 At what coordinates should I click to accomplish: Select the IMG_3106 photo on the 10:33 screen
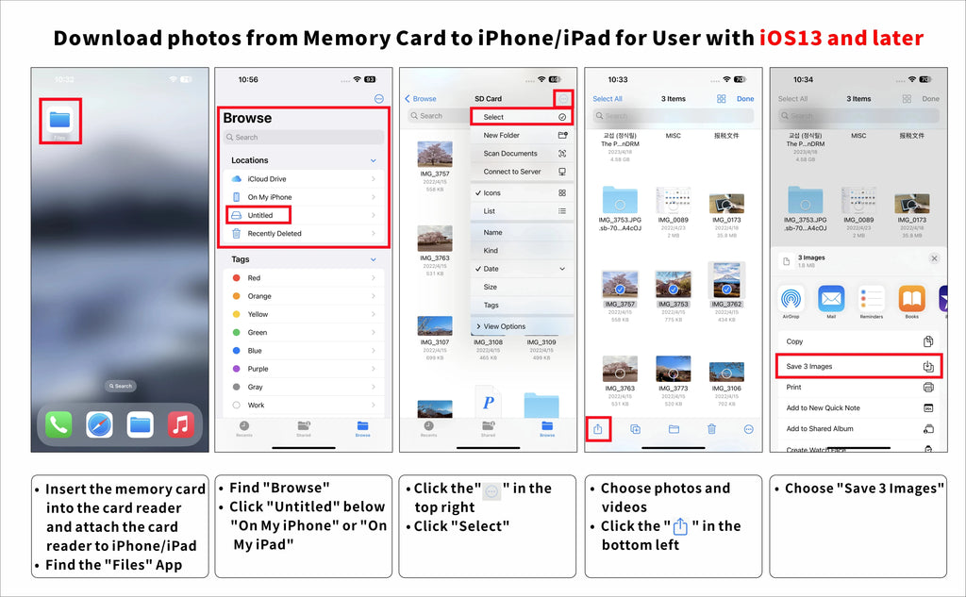point(727,373)
